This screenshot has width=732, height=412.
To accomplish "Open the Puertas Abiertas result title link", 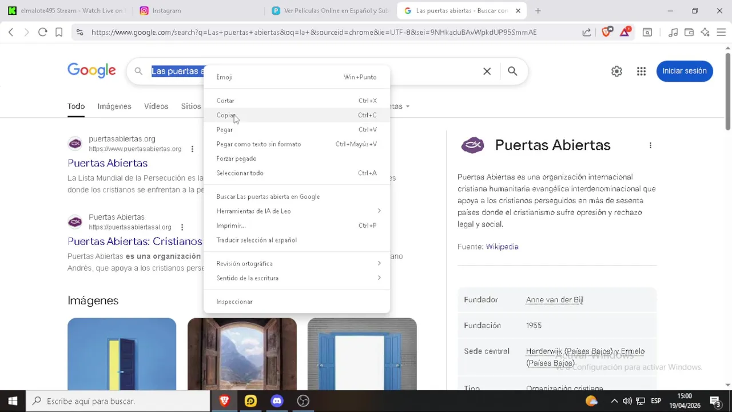I will (x=108, y=163).
